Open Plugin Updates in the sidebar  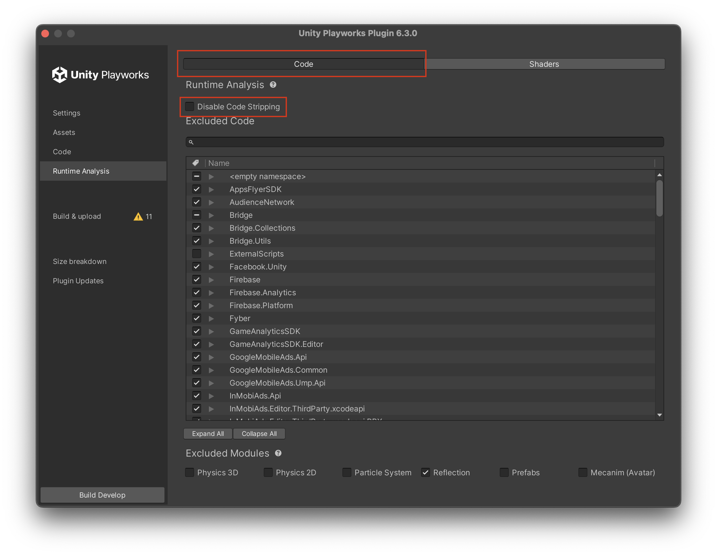pyautogui.click(x=78, y=281)
